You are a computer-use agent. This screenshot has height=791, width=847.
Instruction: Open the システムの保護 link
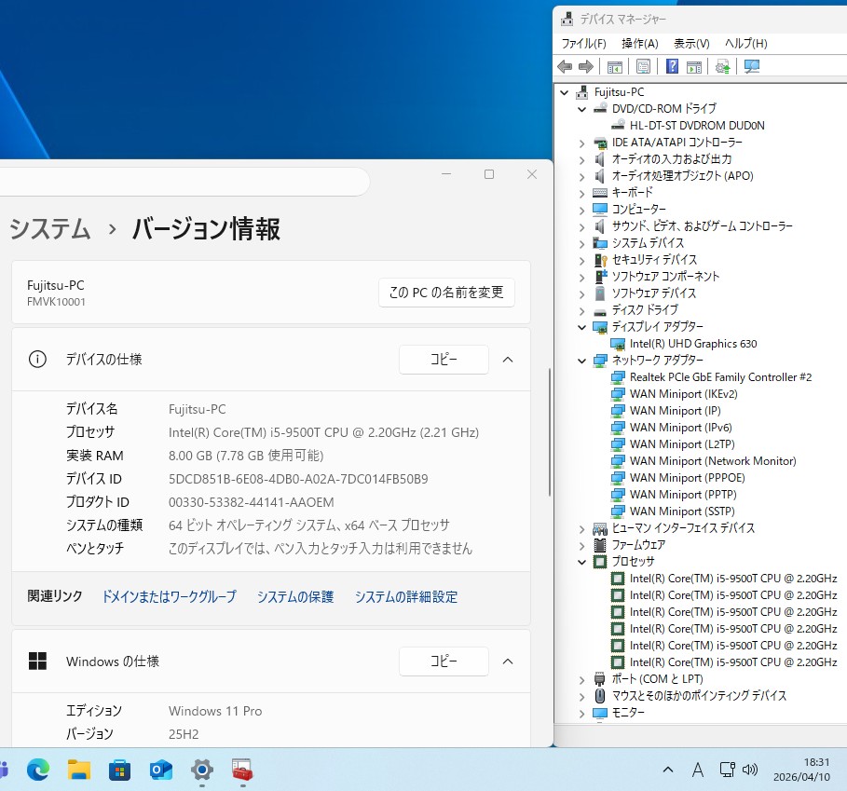tap(294, 597)
